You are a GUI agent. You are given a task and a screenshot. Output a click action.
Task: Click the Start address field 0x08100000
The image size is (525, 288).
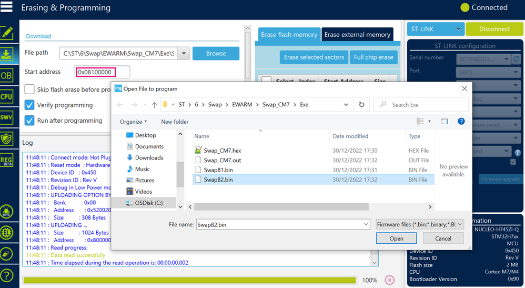coord(102,72)
